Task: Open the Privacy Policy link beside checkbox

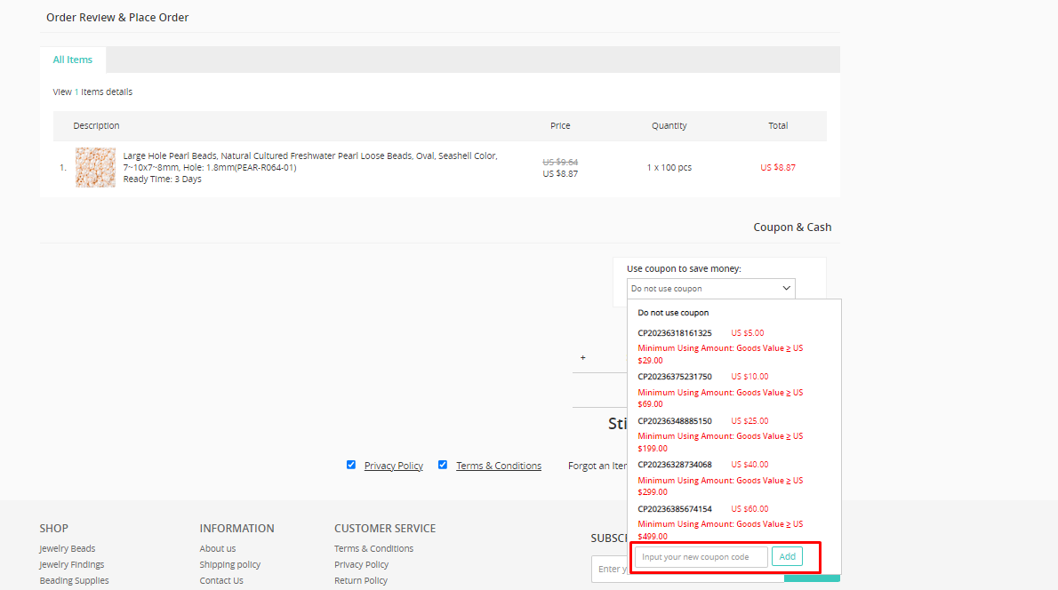Action: [x=393, y=466]
